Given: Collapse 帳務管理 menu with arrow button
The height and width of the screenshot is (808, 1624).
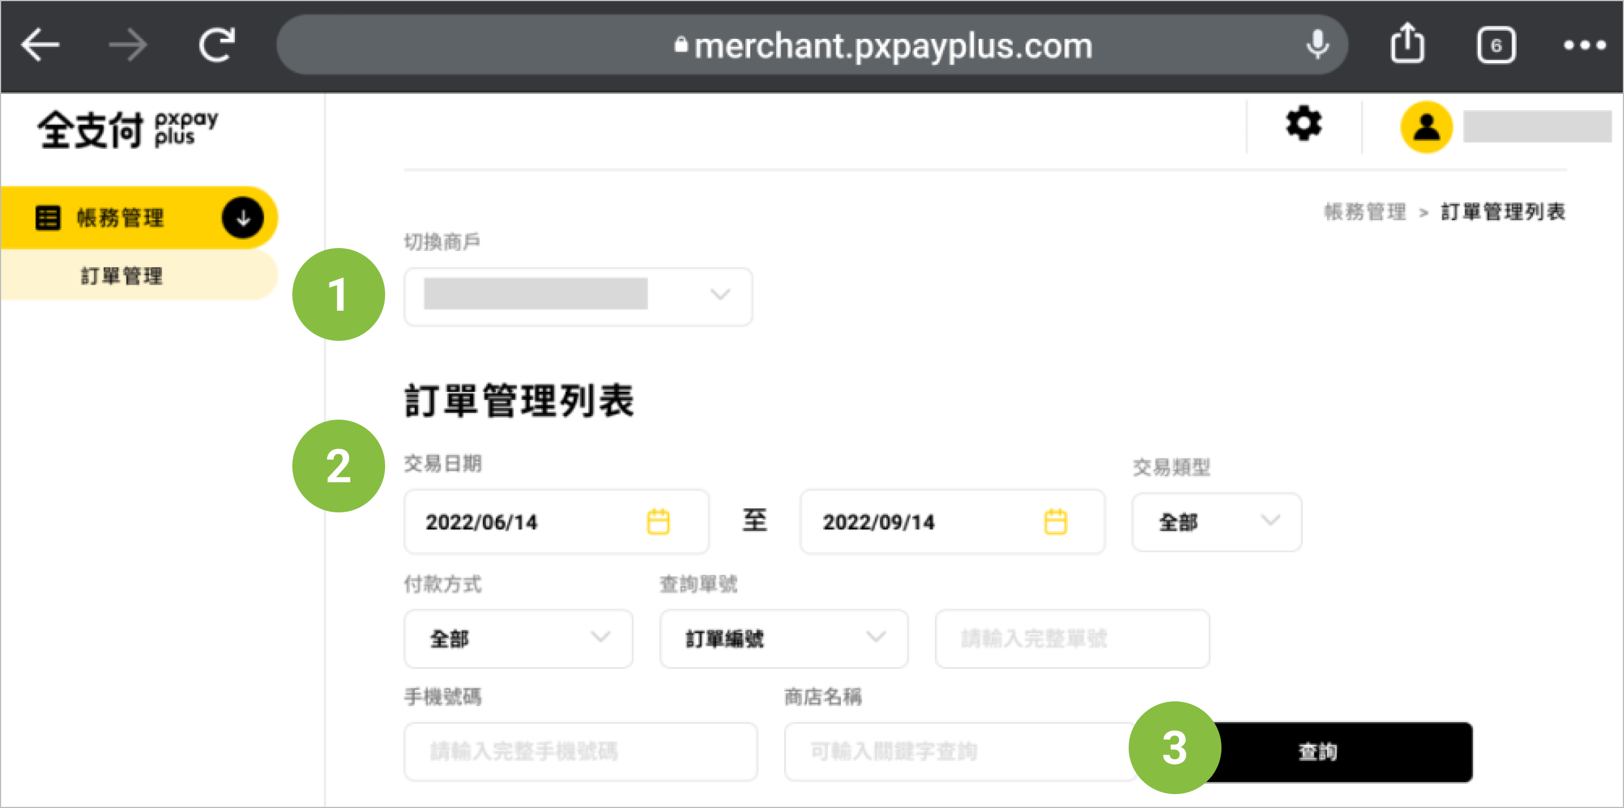Looking at the screenshot, I should 242,218.
